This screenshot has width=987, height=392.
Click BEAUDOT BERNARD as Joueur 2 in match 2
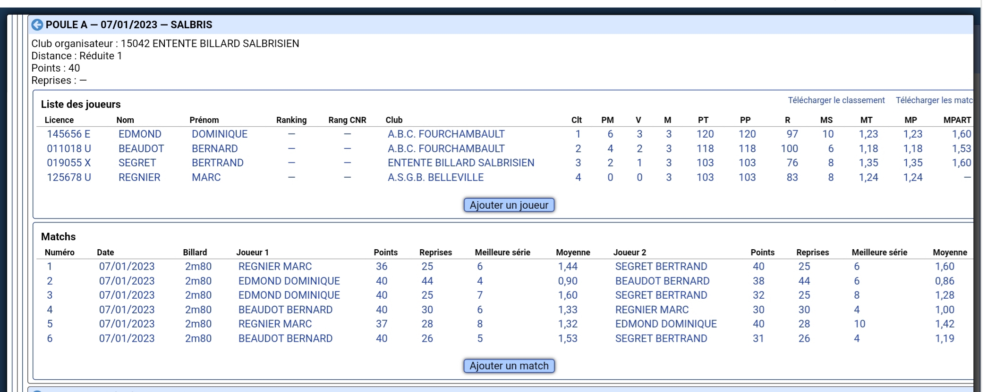pyautogui.click(x=662, y=281)
